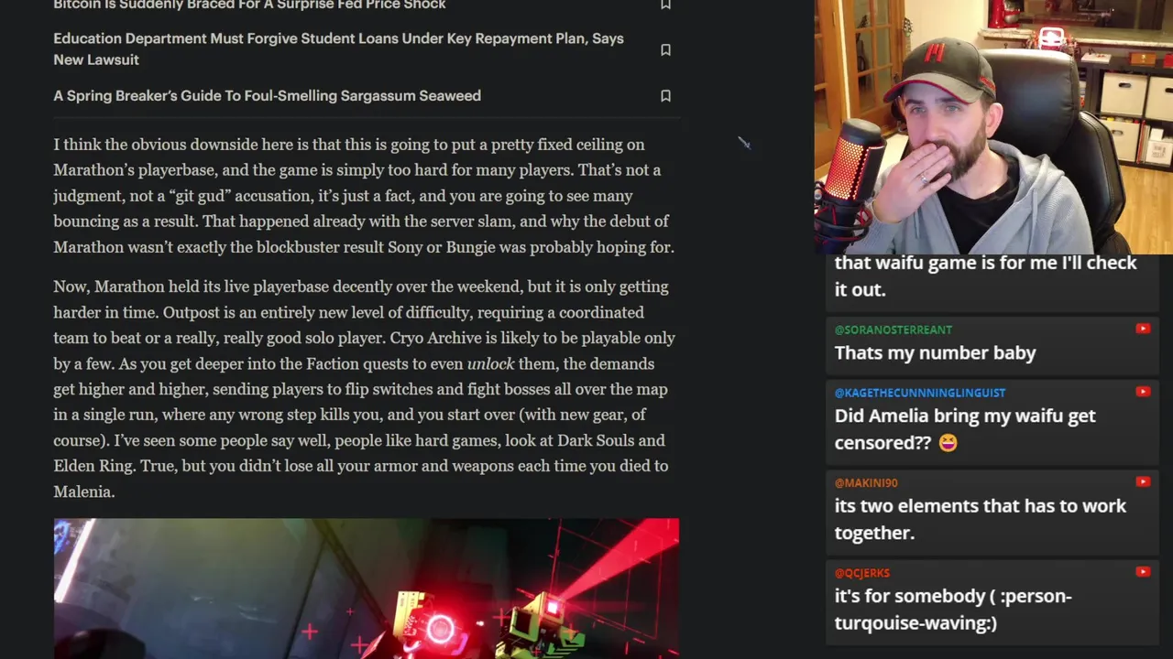Viewport: 1173px width, 659px height.
Task: Bookmark the Bitcoin Fed Price Shock article
Action: [x=666, y=5]
